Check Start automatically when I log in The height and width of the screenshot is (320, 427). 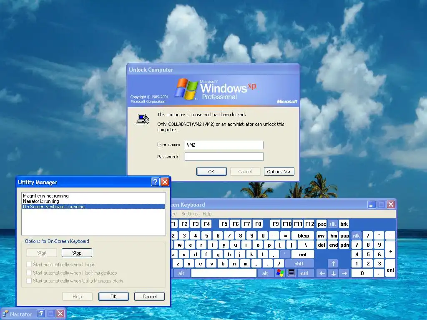pos(29,264)
